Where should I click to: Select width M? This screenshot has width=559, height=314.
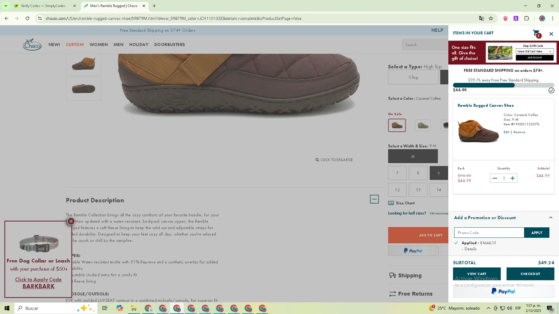tap(413, 156)
